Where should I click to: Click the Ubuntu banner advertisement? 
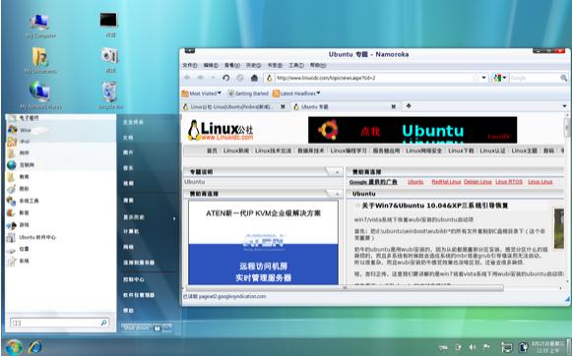pyautogui.click(x=413, y=130)
